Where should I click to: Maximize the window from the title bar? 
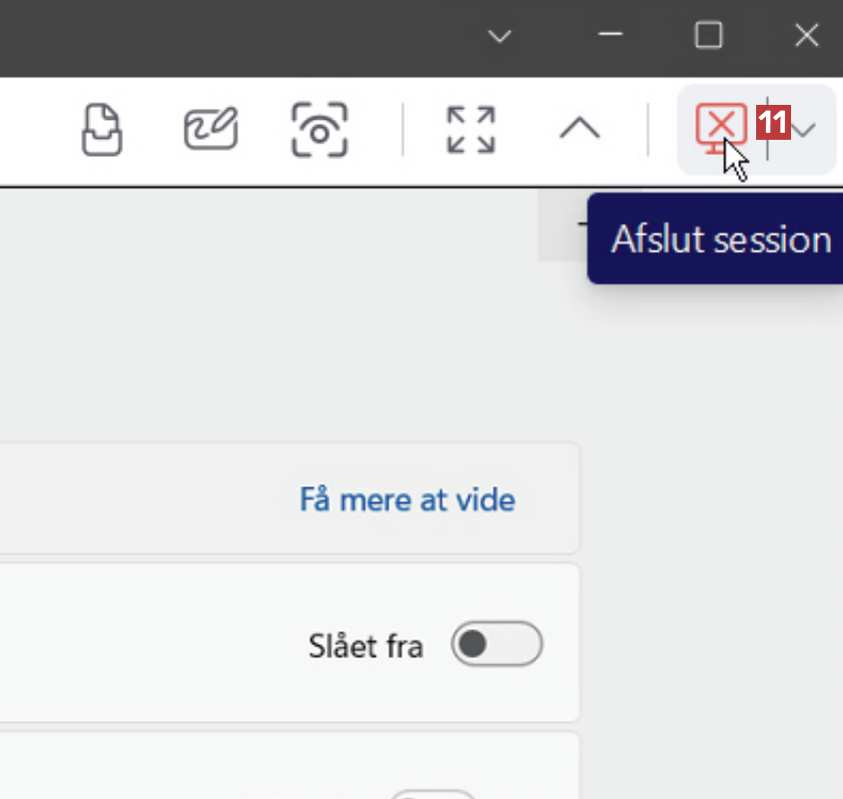[x=708, y=36]
